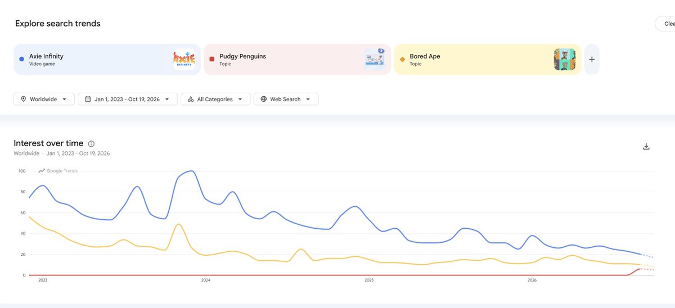675x308 pixels.
Task: Click the chart subtitle Worldwide · Jan 1, 2023 - Oct 19, 2026
Action: tap(62, 153)
